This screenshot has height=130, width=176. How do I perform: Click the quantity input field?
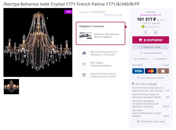coord(150,32)
